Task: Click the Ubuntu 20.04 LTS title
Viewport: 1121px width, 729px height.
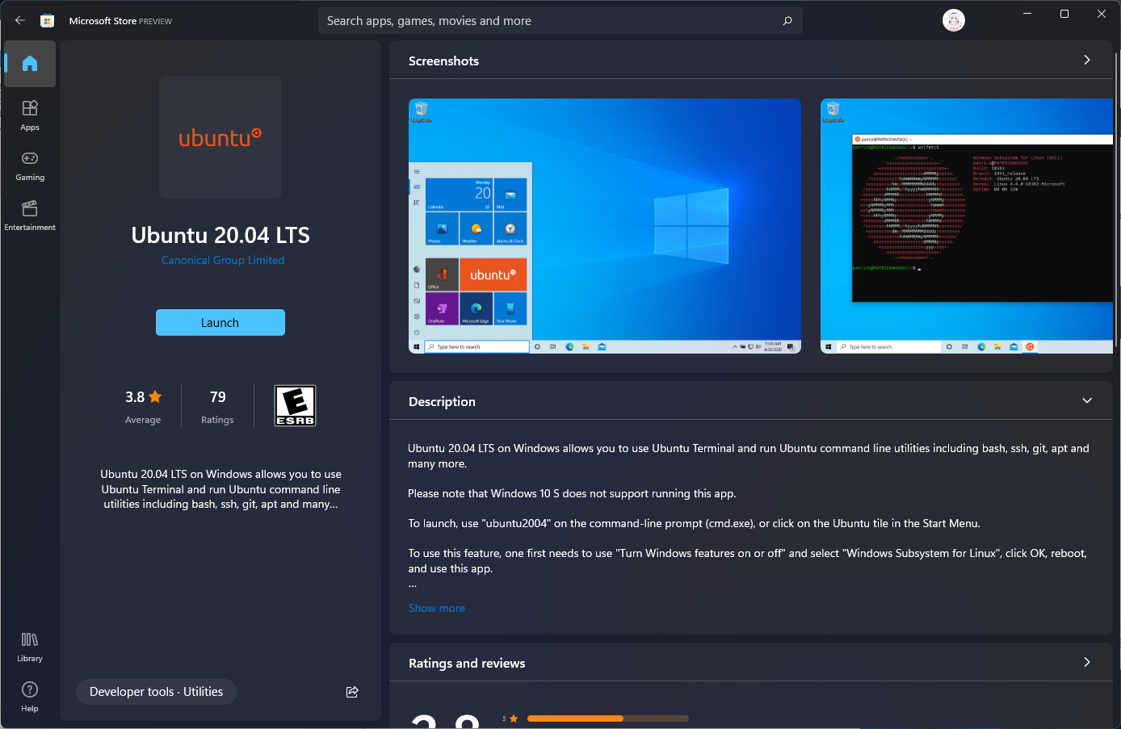Action: tap(220, 235)
